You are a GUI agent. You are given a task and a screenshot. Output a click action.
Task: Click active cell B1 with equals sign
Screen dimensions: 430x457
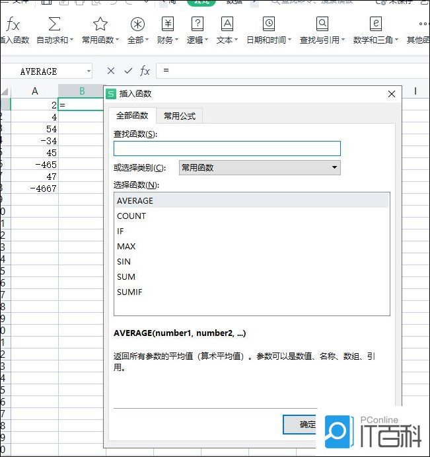81,104
